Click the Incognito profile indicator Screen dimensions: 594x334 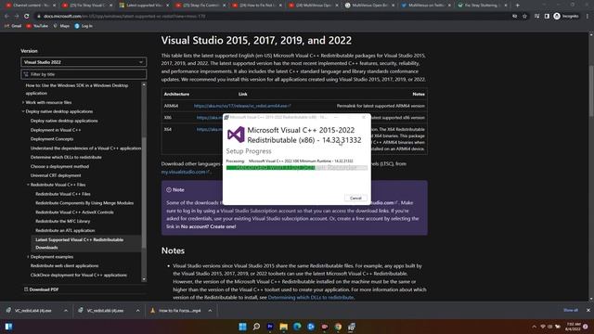[x=566, y=17]
